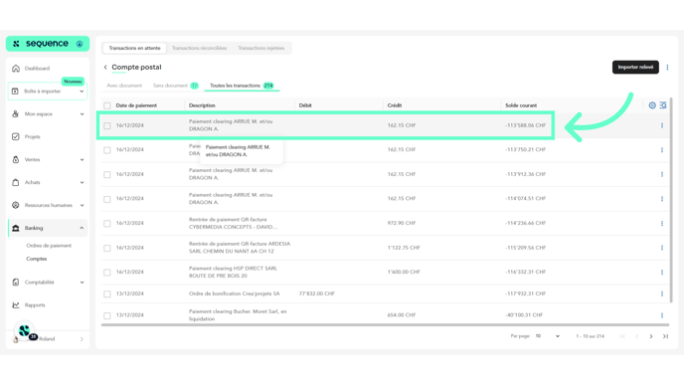Click the Boîte à importer inbox icon
This screenshot has width=684, height=385.
pyautogui.click(x=15, y=92)
